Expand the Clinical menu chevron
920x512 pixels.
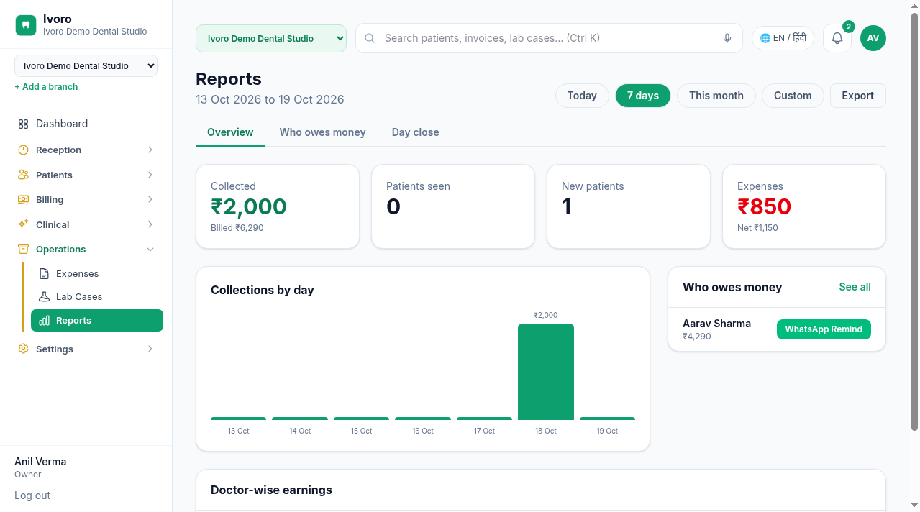click(x=150, y=224)
